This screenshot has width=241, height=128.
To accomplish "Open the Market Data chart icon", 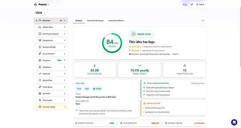I will tap(40, 27).
